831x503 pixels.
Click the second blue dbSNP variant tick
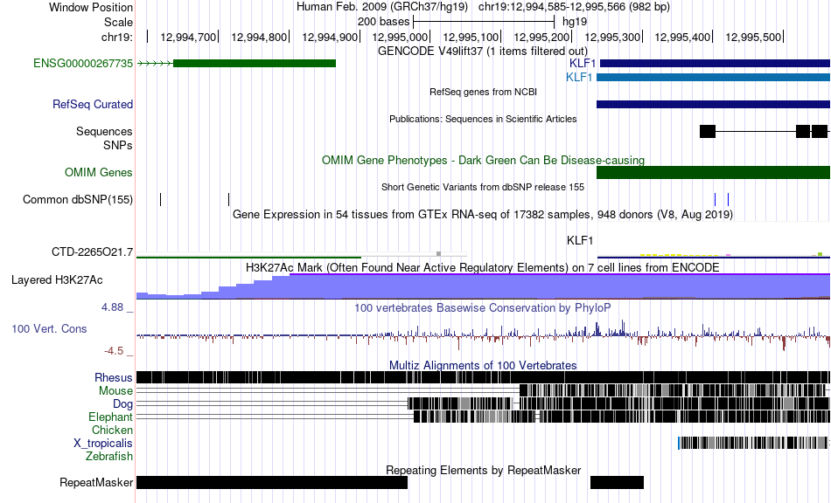coord(728,199)
